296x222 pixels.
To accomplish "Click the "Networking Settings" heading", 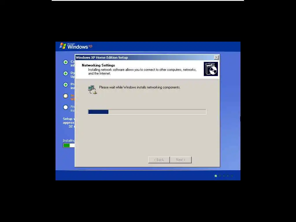I will [98, 65].
